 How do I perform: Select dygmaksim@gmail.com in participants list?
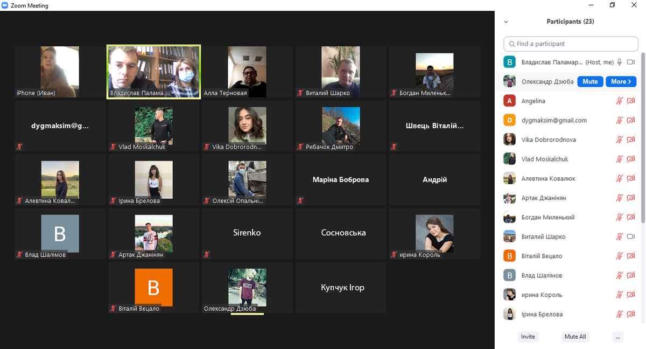pyautogui.click(x=554, y=121)
